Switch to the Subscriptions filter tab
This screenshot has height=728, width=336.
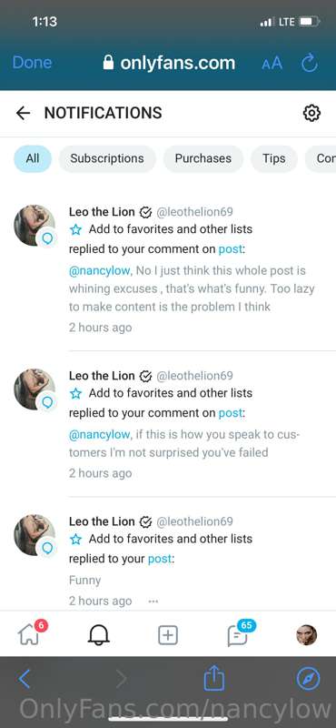(107, 158)
